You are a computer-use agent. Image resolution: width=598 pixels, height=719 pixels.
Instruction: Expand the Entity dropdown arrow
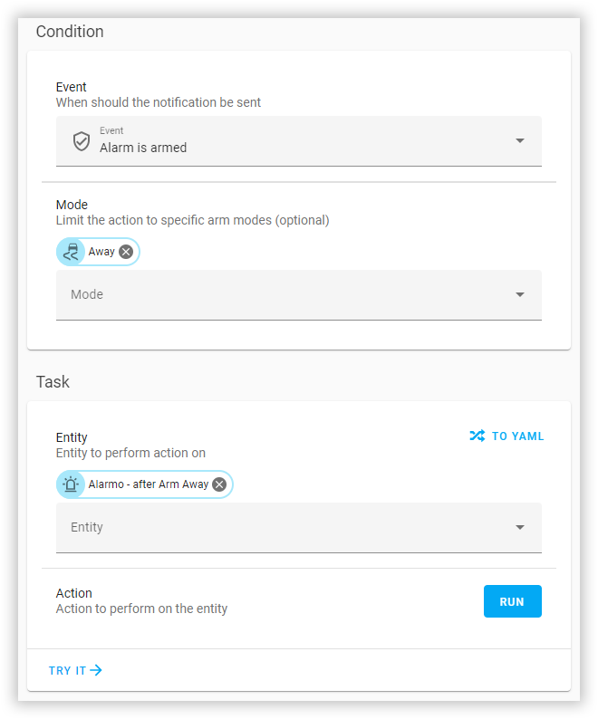pos(519,527)
